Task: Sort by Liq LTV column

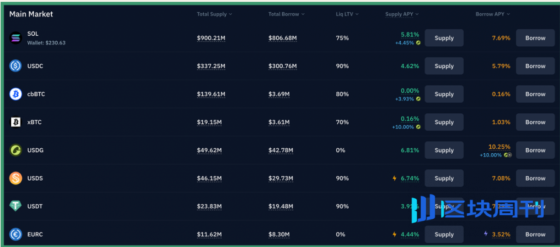Action: click(x=347, y=14)
